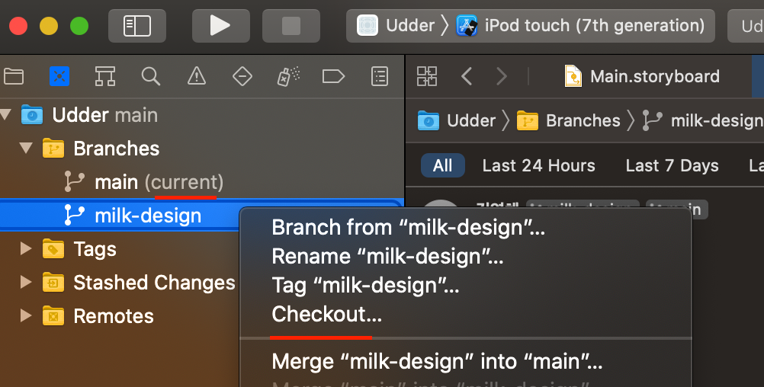Select the Source Control navigator icon
764x387 pixels.
(59, 76)
